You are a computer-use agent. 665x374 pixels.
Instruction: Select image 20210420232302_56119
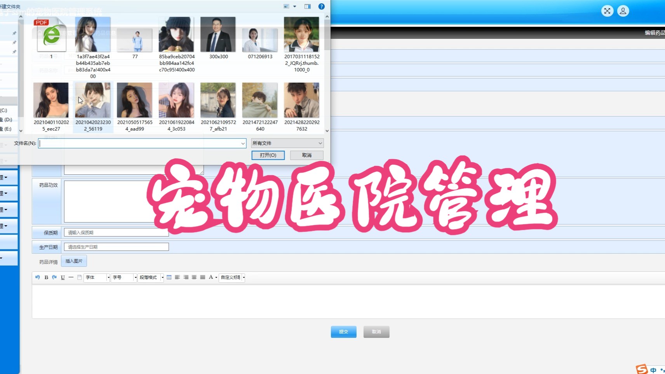(93, 107)
